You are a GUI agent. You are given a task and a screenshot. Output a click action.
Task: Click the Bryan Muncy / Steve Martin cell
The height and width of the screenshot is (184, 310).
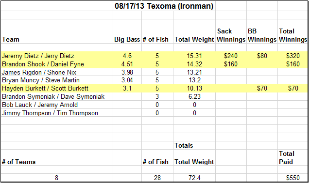pos(57,80)
